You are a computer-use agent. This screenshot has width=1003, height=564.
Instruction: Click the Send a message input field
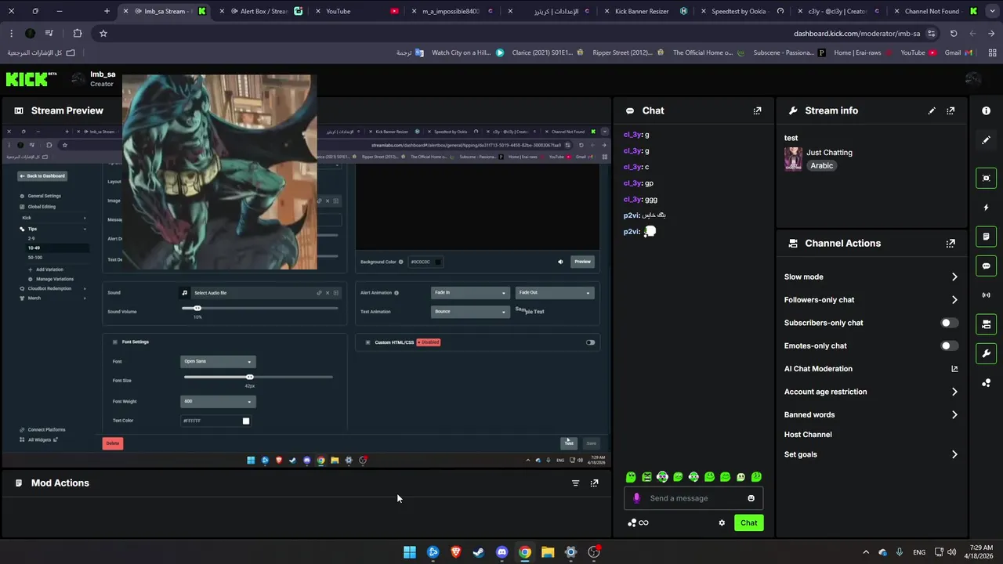tap(693, 498)
